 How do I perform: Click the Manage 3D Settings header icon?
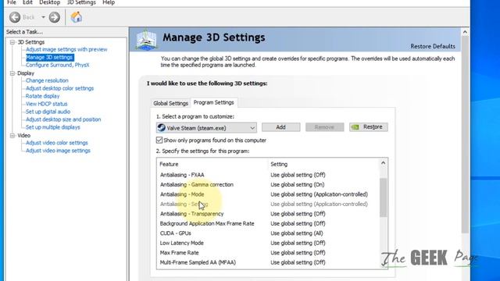(146, 40)
